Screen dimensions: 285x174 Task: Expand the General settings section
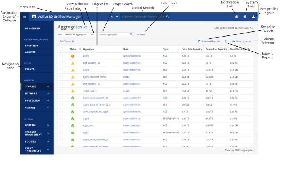point(37,125)
